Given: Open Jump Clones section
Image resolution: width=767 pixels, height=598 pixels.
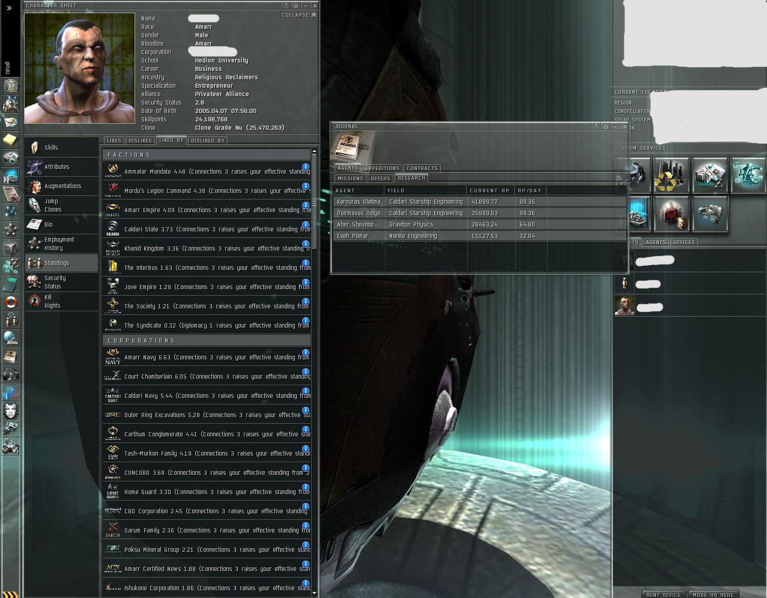Looking at the screenshot, I should tap(61, 205).
